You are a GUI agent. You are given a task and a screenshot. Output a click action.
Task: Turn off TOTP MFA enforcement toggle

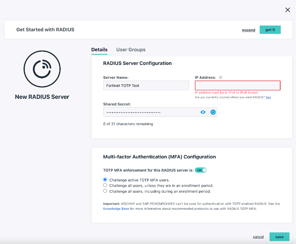pos(201,170)
